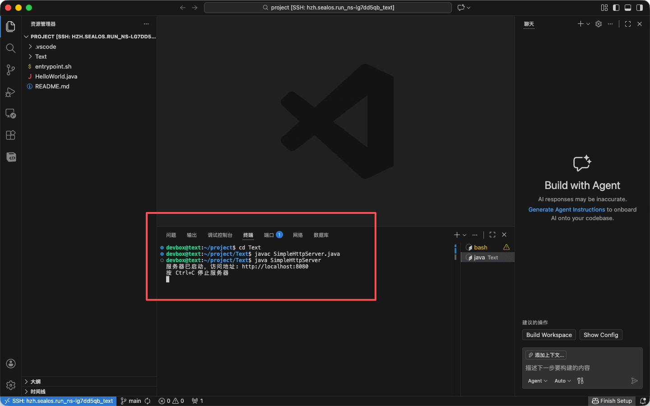Open the README.md file
The width and height of the screenshot is (650, 406).
pyautogui.click(x=89, y=86)
